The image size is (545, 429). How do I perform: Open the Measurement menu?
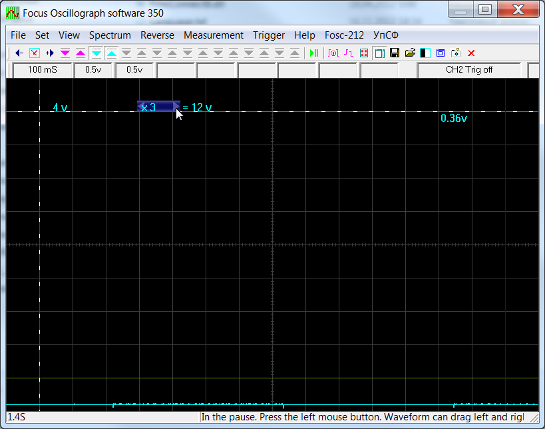click(214, 35)
